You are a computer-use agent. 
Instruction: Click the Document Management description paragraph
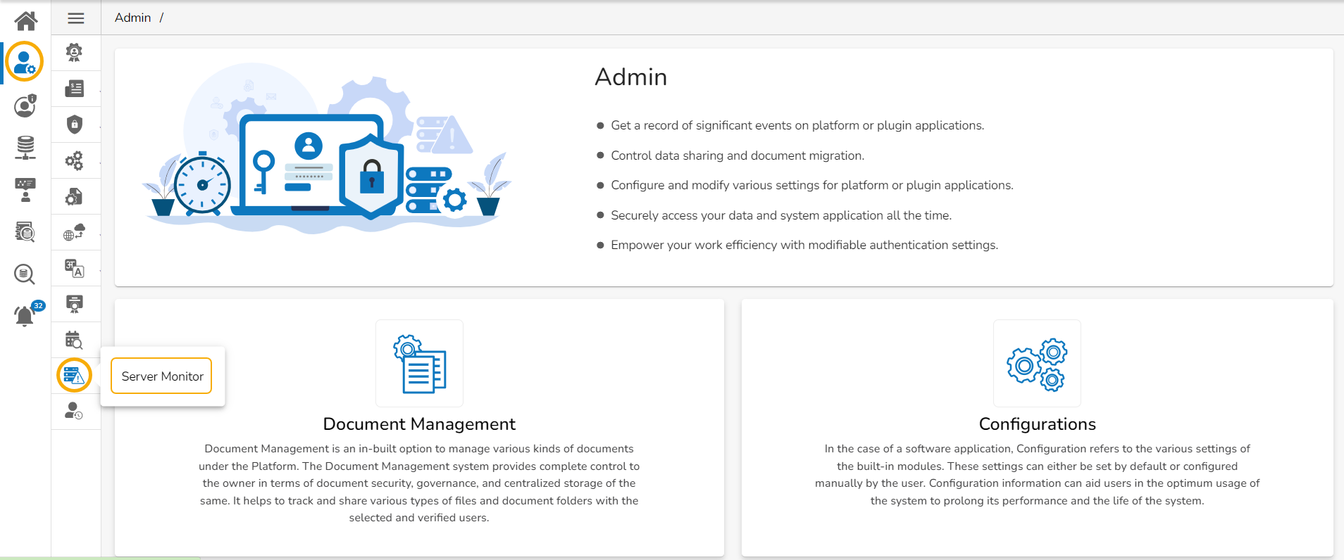coord(419,483)
